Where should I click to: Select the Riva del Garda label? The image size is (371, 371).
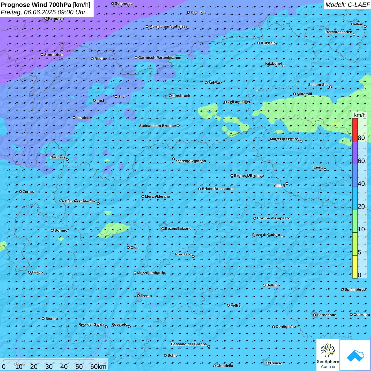pos(91,324)
